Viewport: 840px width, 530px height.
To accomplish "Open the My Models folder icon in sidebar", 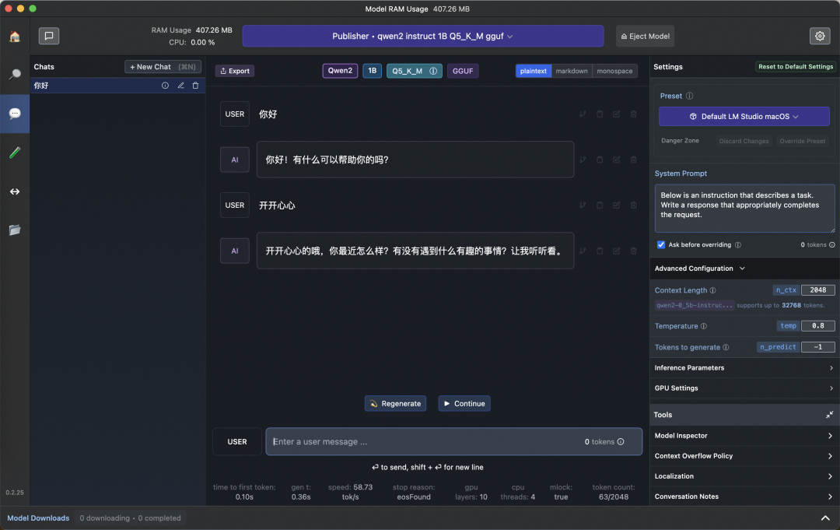I will tap(15, 230).
